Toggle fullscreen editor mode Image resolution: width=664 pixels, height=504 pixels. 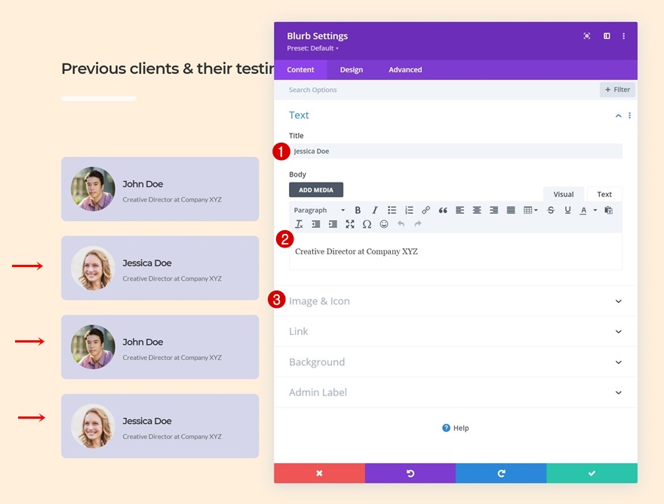coord(350,224)
